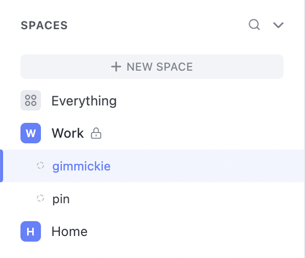305x258 pixels.
Task: Click the blue active indicator on gimmickie row
Action: point(2,166)
